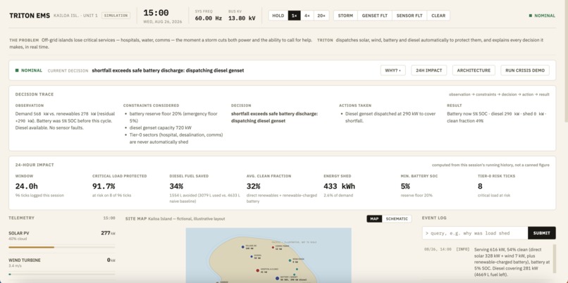Expand the WHY? explanation dropdown
The height and width of the screenshot is (283, 568).
[393, 70]
